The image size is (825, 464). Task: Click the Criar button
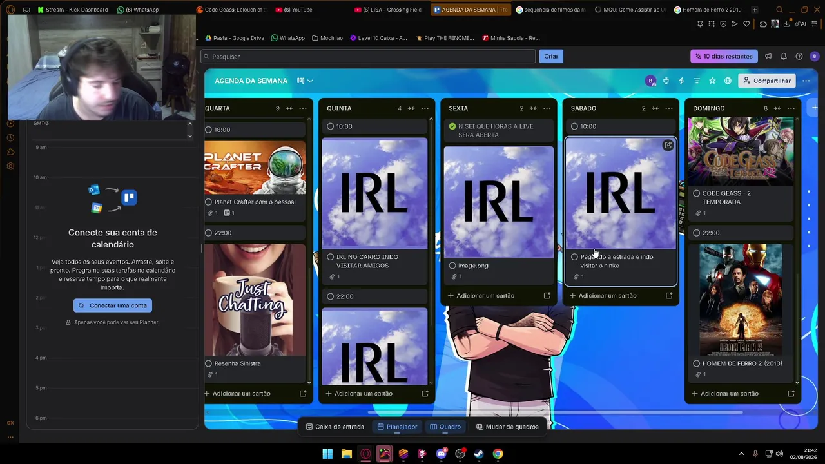[551, 57]
